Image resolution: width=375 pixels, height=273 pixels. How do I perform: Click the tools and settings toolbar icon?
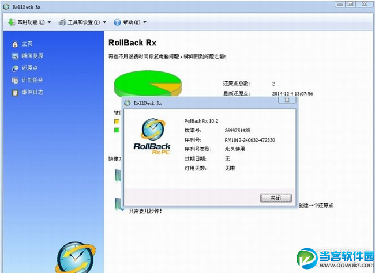point(62,22)
